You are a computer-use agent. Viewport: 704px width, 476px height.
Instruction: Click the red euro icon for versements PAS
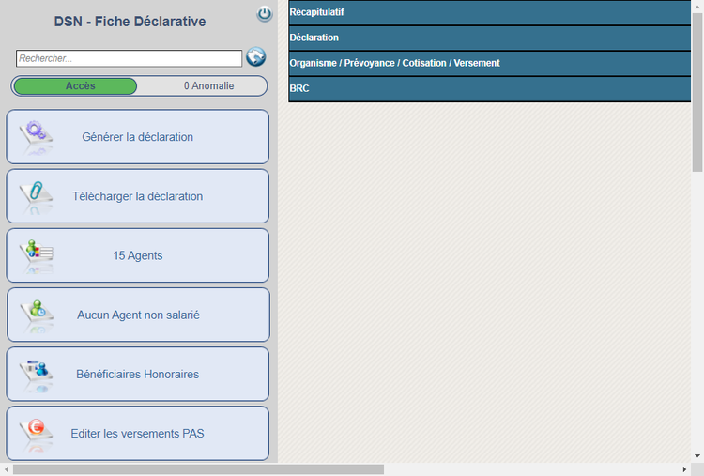[x=38, y=430]
